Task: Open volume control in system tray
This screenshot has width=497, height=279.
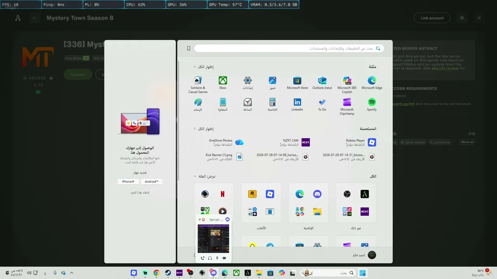Action: (x=29, y=273)
